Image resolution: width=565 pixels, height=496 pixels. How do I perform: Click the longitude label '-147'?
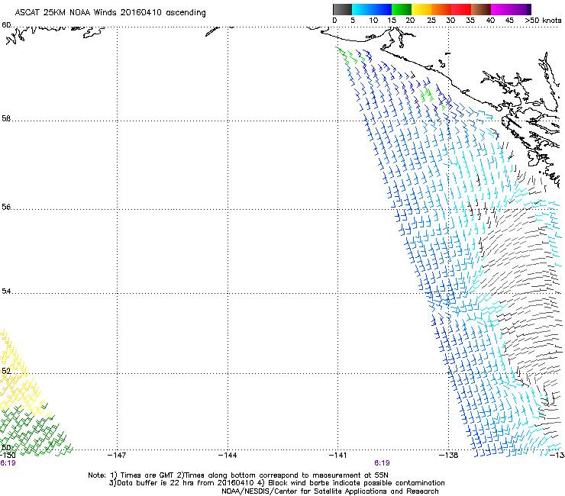point(117,456)
